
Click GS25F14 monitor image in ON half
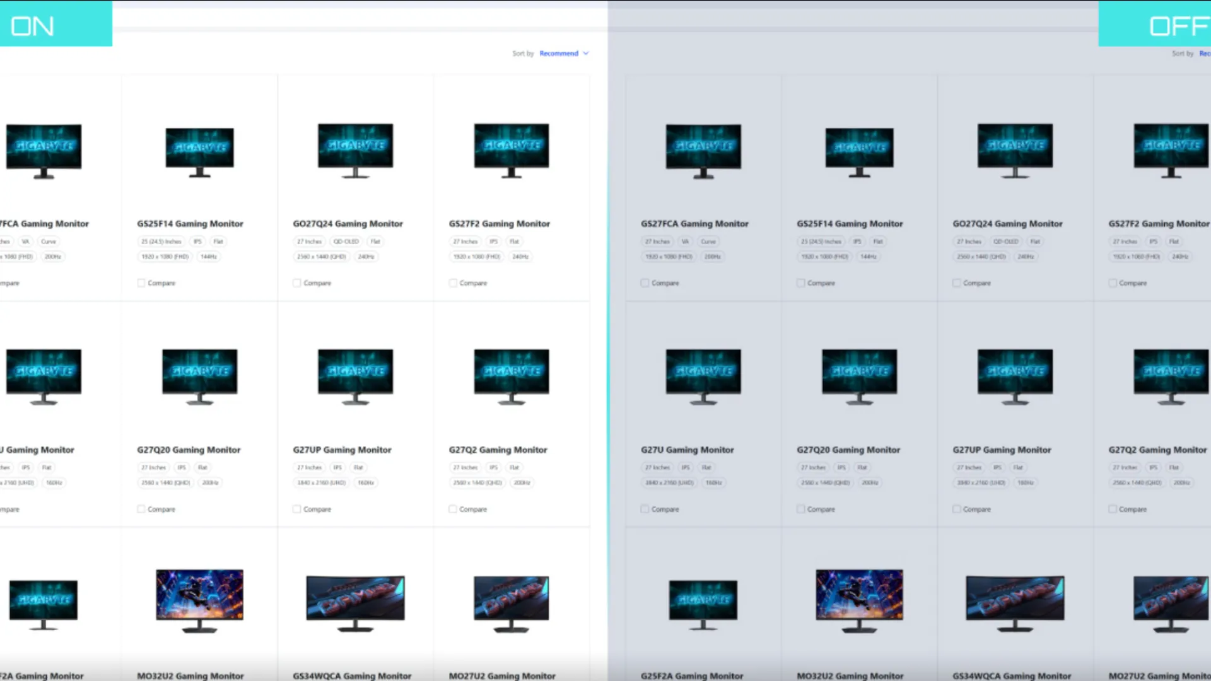[x=199, y=152]
